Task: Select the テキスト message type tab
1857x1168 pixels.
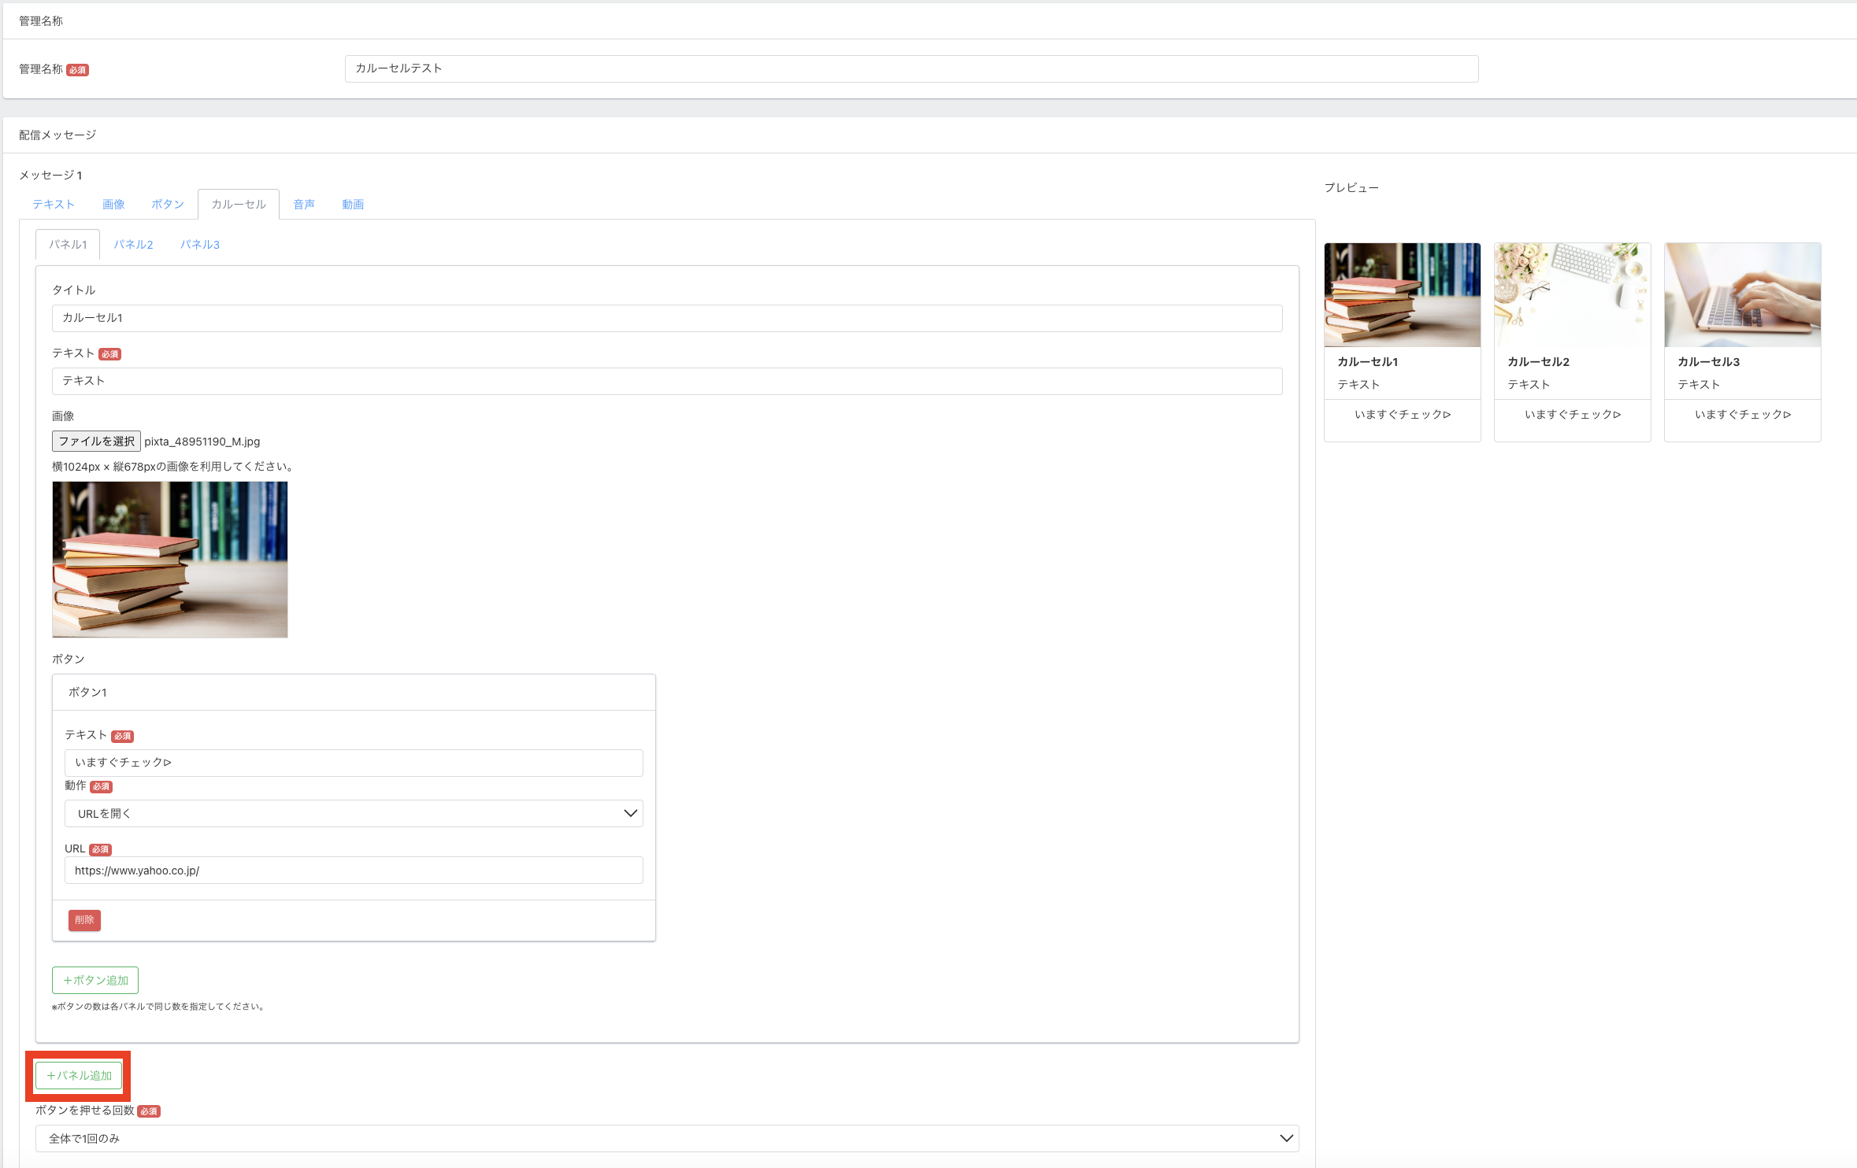Action: [x=54, y=205]
